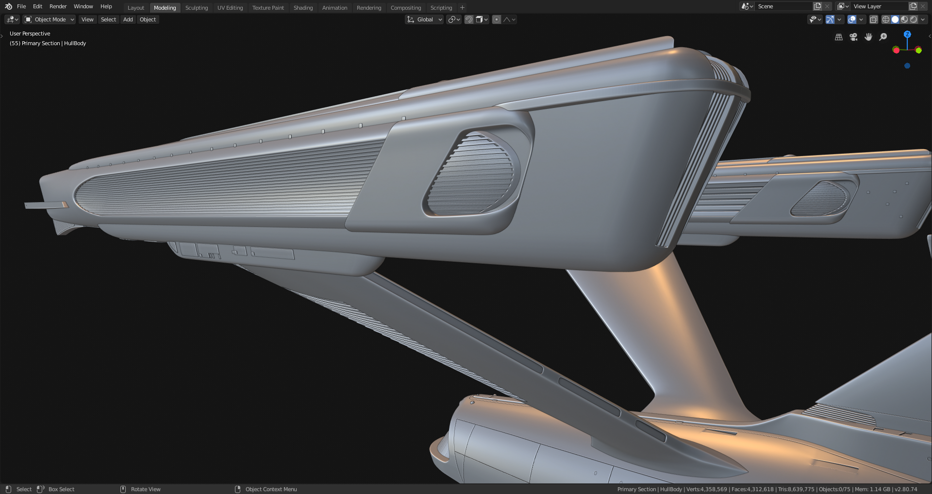932x494 pixels.
Task: Click the Scene name field
Action: [783, 6]
